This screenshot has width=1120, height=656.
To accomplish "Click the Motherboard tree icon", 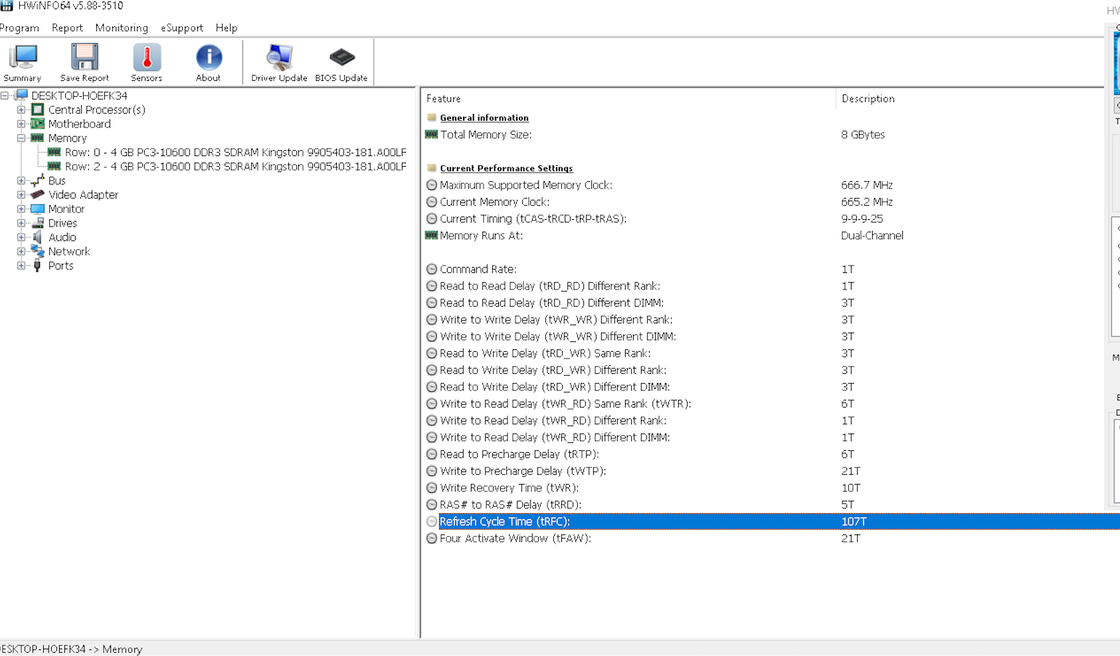I will 38,123.
